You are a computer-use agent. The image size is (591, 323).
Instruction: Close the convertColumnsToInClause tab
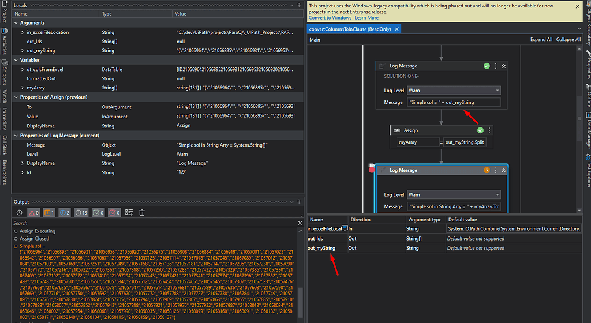[397, 29]
